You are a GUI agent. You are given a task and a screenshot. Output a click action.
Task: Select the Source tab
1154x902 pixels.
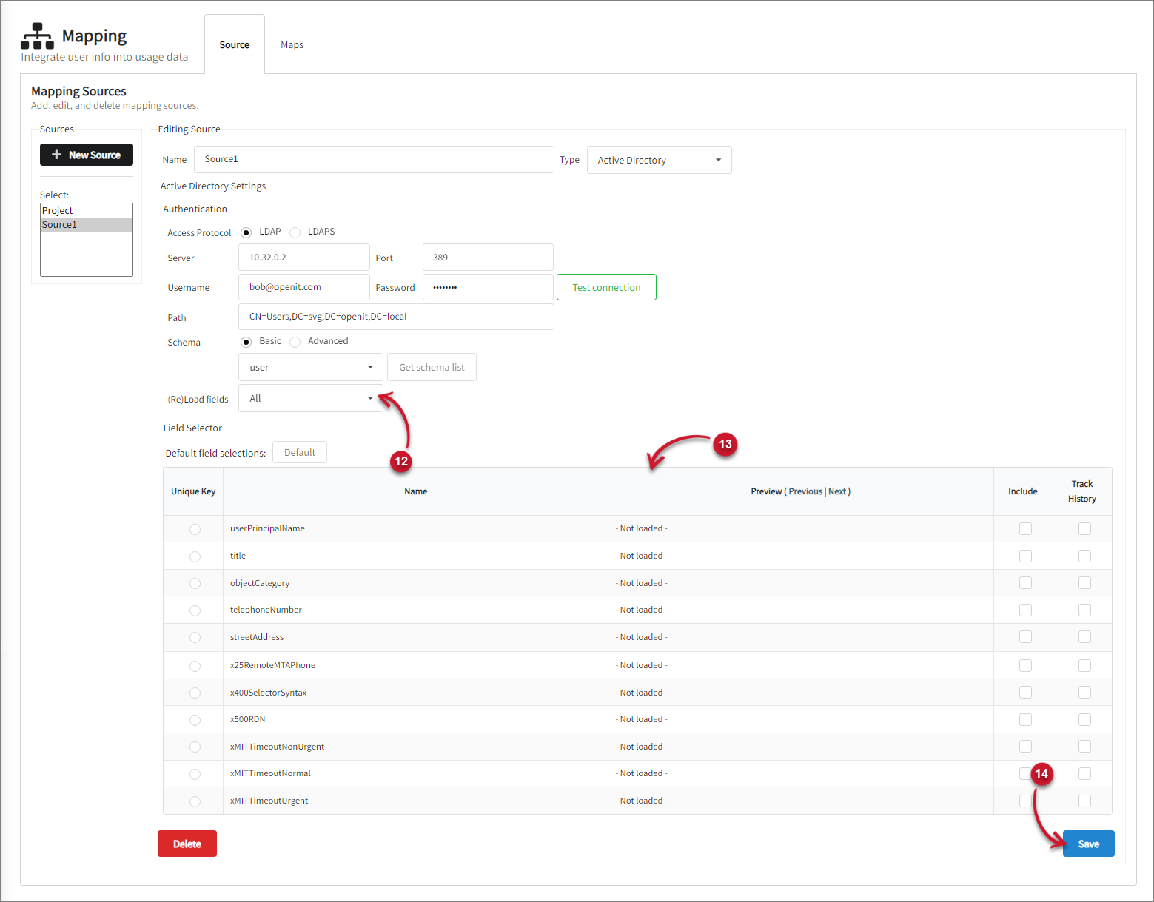234,45
